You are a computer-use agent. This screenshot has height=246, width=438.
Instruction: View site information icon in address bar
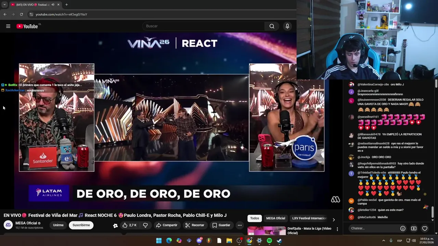(x=31, y=14)
